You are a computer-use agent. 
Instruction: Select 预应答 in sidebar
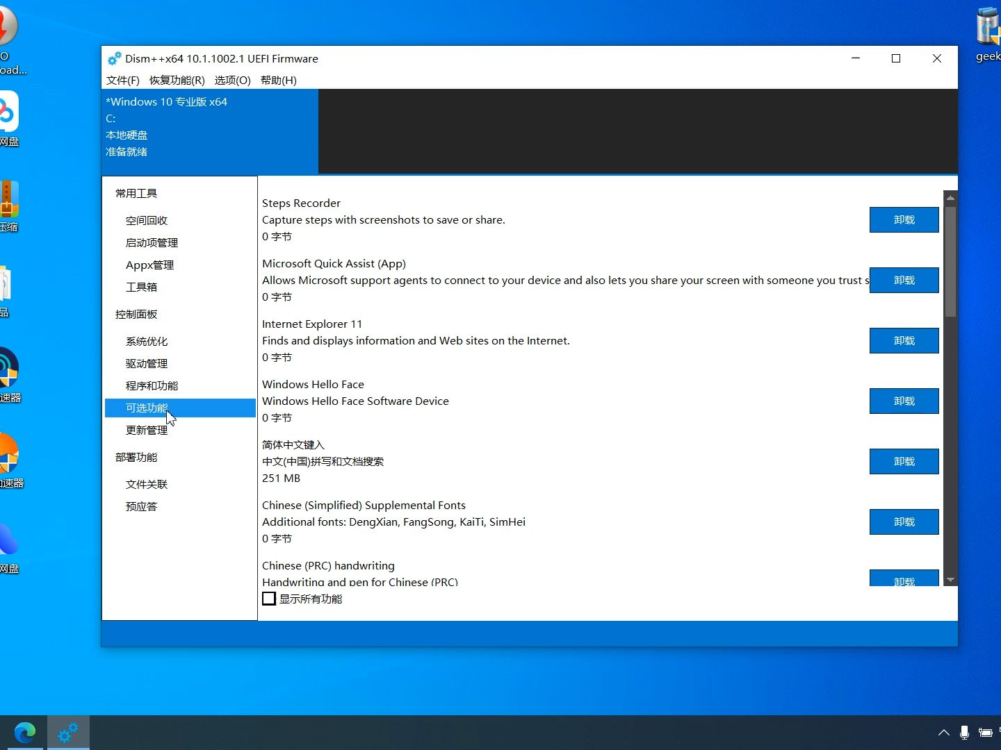pyautogui.click(x=141, y=507)
